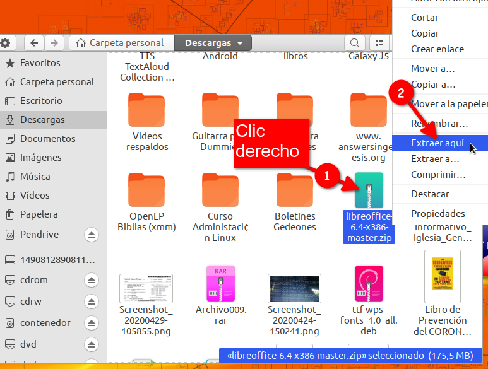
Task: Click the Iglesia_Gen… file label
Action: tap(443, 233)
